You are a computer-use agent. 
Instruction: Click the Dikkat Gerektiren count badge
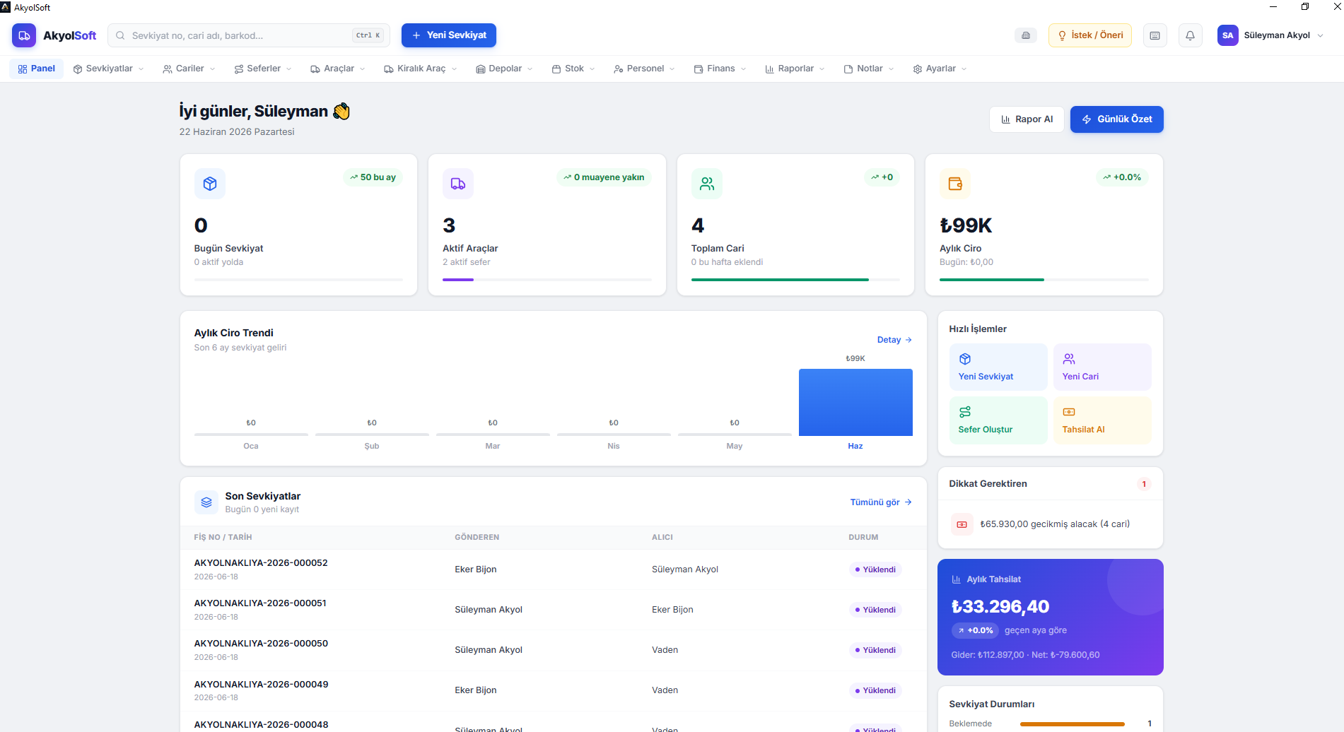tap(1144, 484)
